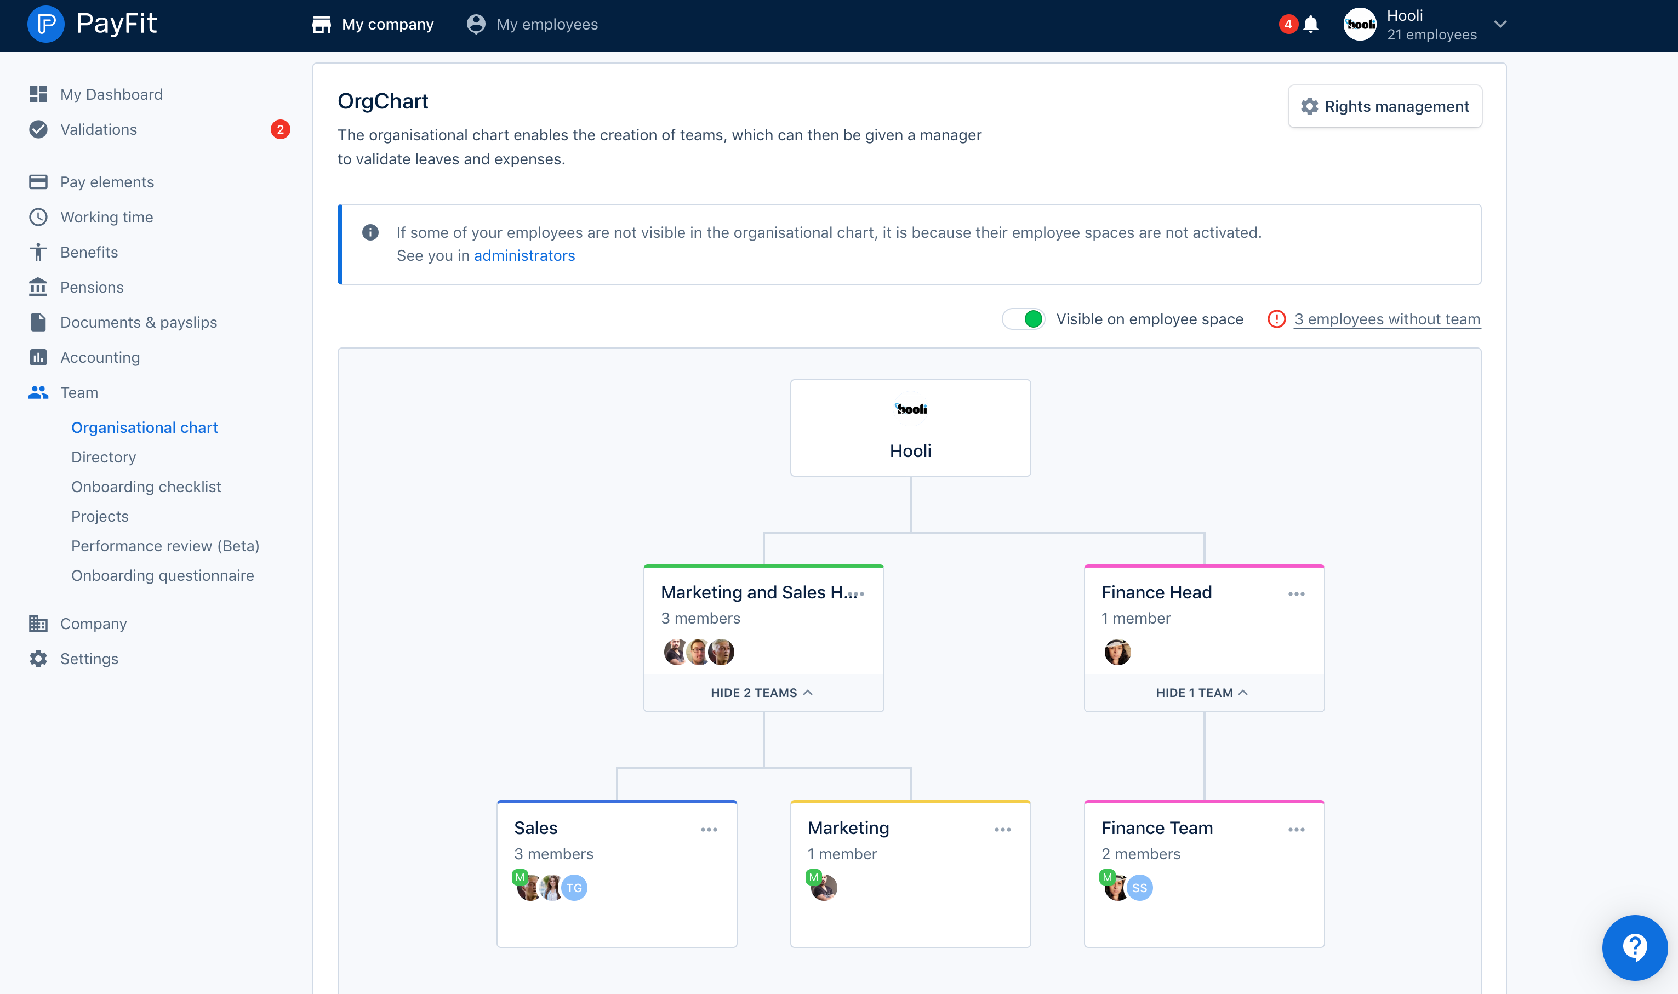Switch to the My employees tab
Image resolution: width=1678 pixels, height=994 pixels.
(x=533, y=25)
